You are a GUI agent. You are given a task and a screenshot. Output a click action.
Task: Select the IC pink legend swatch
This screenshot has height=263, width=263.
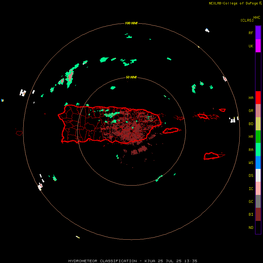click(x=258, y=188)
